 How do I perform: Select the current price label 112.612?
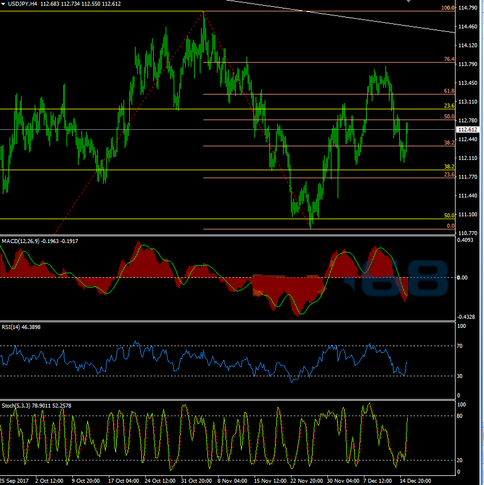coord(467,130)
